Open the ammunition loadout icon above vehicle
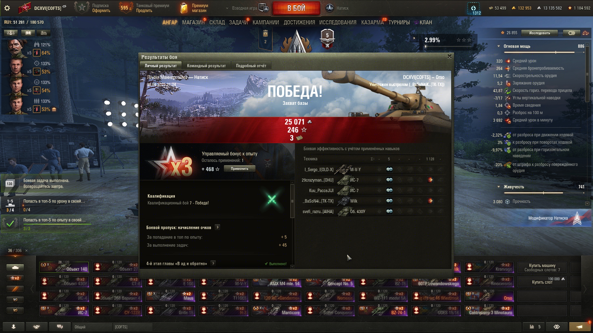593x333 pixels. (x=265, y=33)
